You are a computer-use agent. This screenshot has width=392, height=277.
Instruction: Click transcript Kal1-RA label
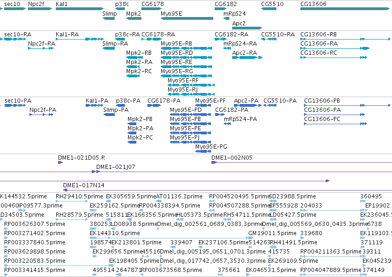(x=67, y=35)
